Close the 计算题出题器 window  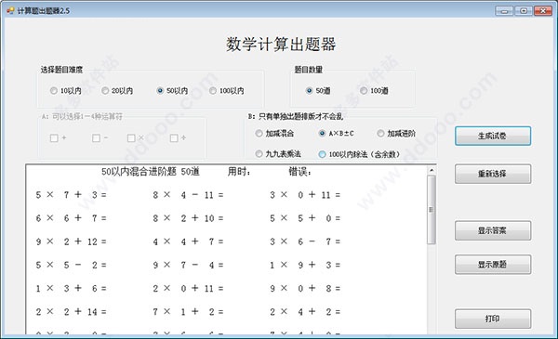(x=543, y=11)
